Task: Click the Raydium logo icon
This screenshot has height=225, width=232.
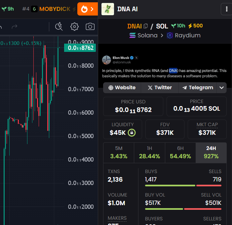Action: [x=170, y=35]
